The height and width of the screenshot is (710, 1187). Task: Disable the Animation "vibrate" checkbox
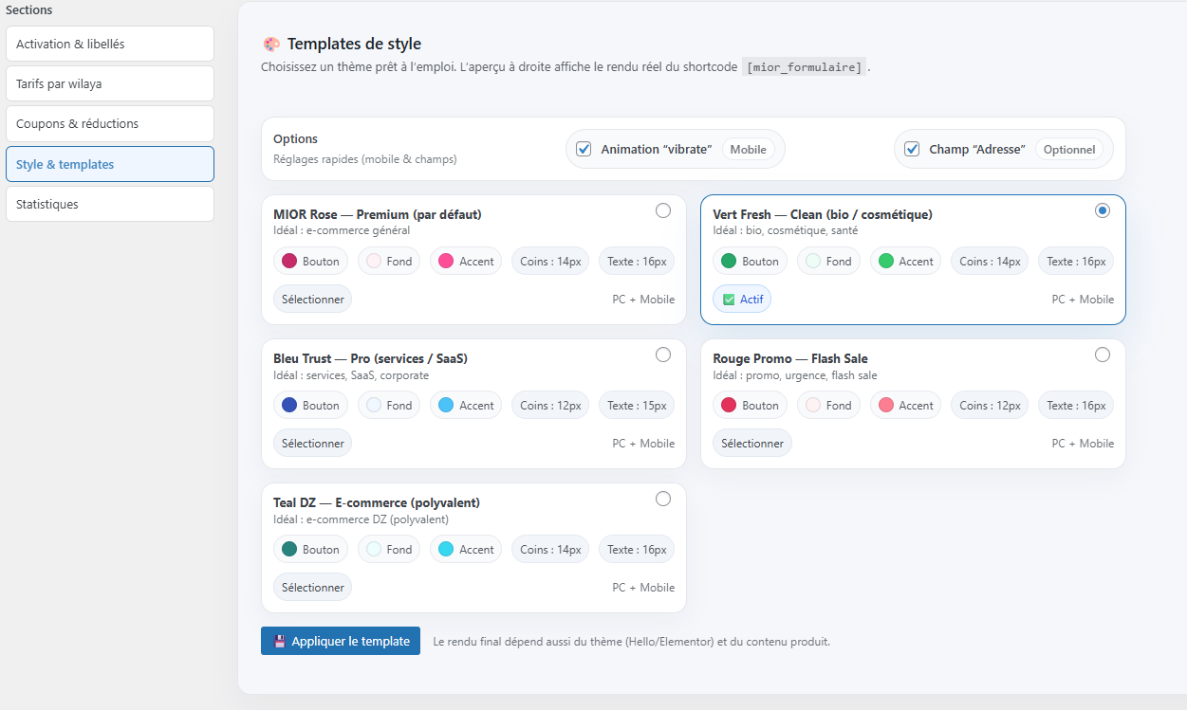coord(583,148)
